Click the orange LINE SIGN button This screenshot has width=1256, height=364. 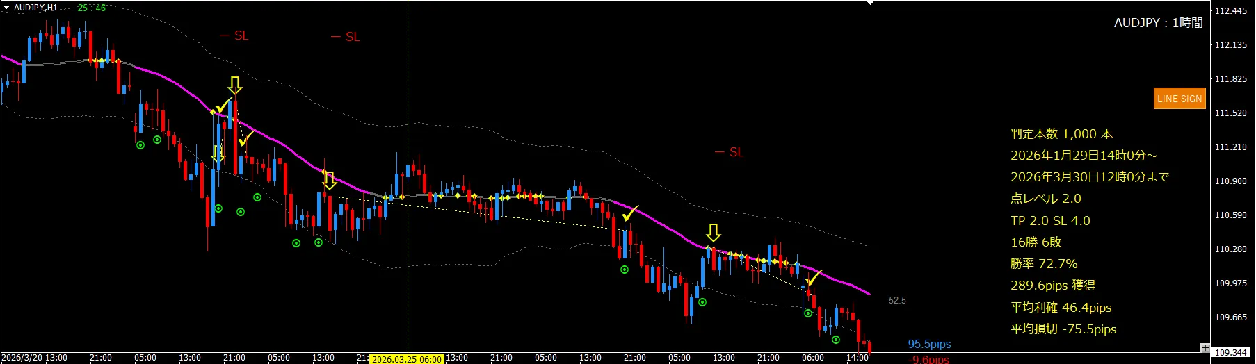click(x=1179, y=99)
